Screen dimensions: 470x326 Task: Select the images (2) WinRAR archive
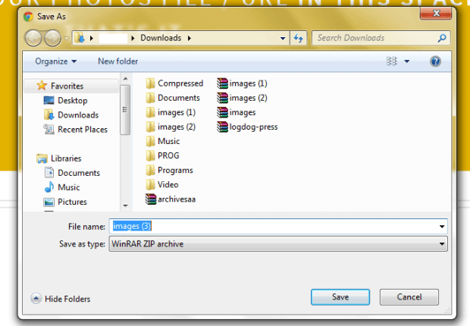242,98
